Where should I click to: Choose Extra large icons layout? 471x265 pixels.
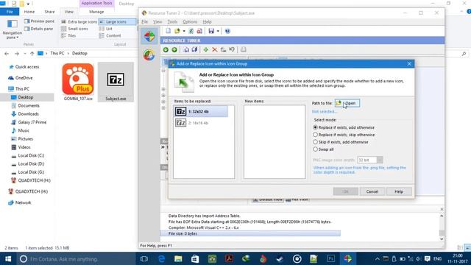click(x=79, y=22)
